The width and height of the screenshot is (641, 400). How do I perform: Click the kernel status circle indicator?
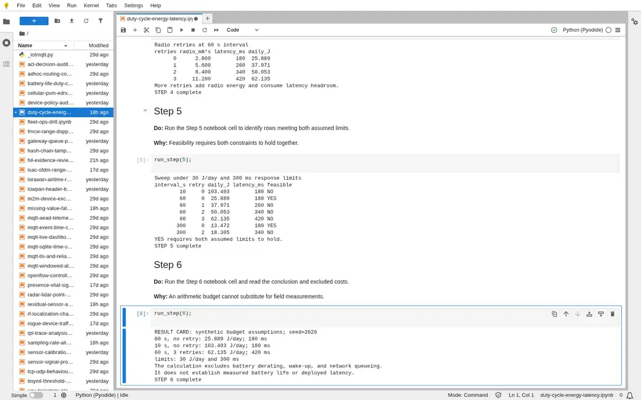[608, 30]
